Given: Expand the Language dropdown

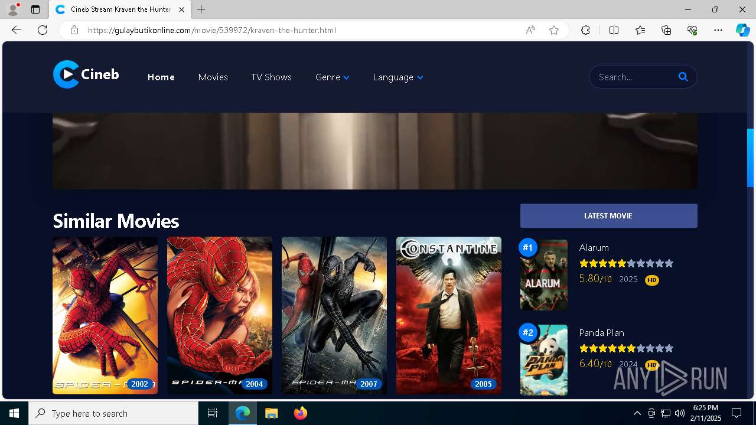Looking at the screenshot, I should pyautogui.click(x=398, y=77).
